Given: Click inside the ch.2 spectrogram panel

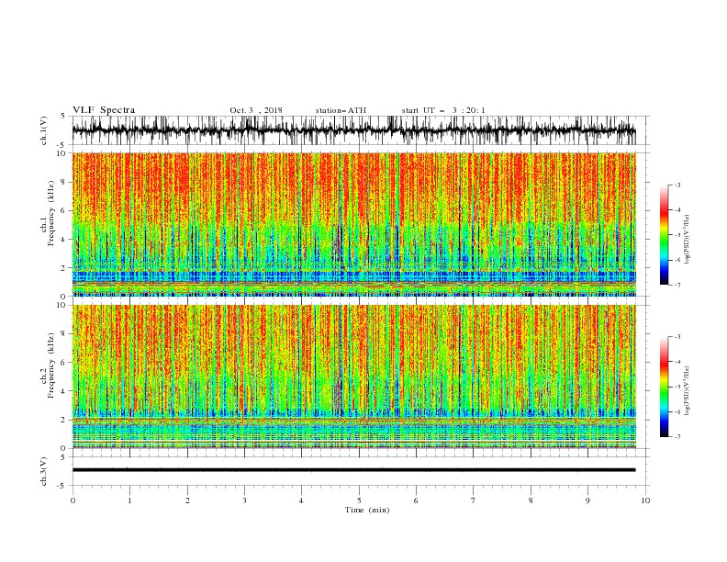Looking at the screenshot, I should (x=353, y=377).
